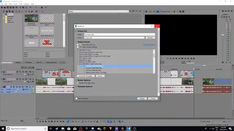
Task: Switch to the Video FX tab
Action: click(39, 63)
